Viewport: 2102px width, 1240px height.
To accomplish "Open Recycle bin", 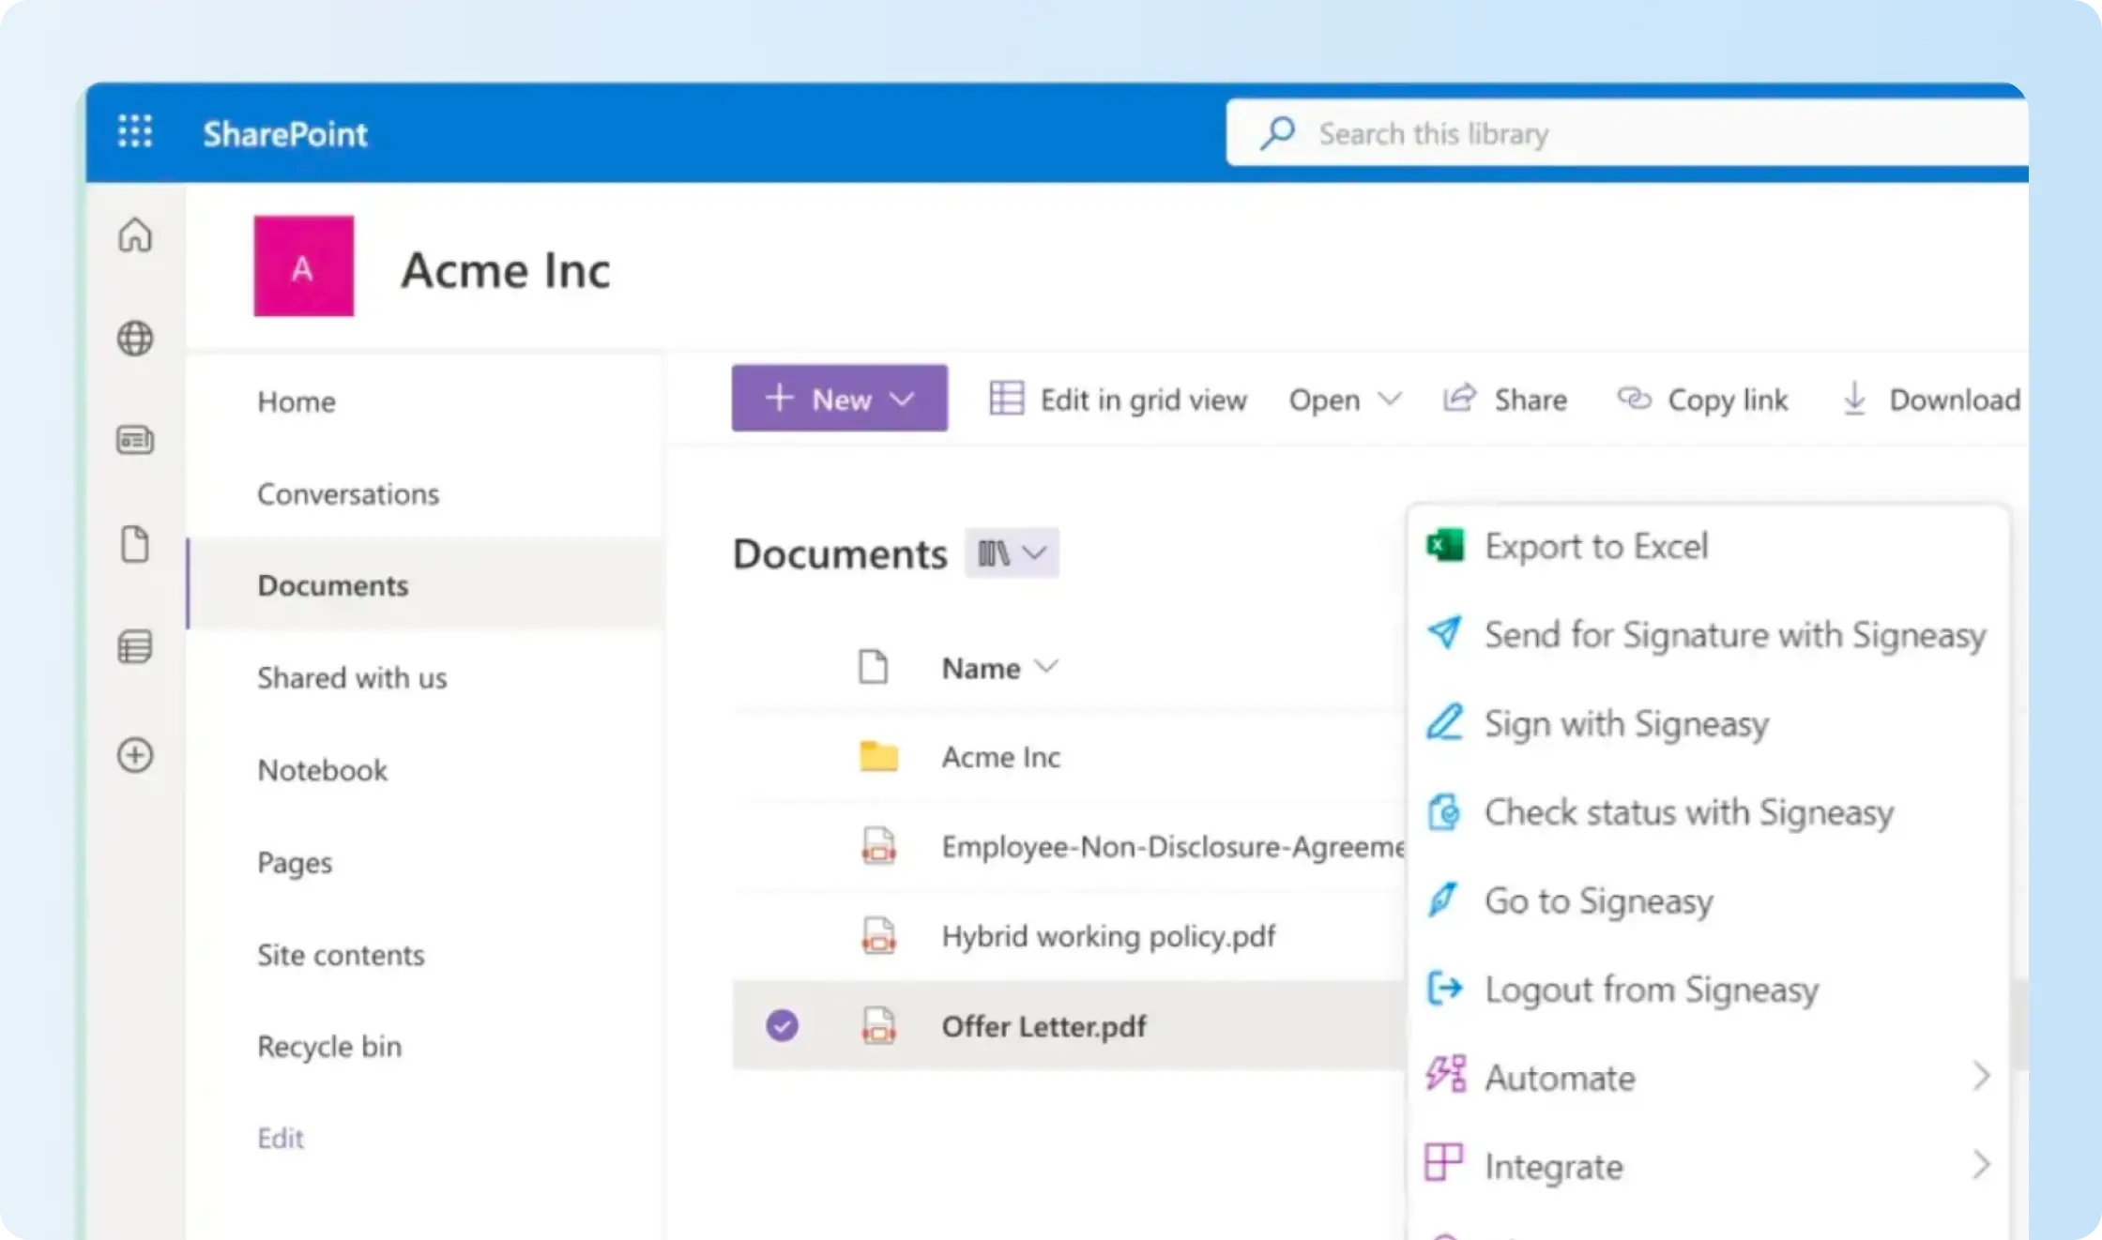I will (329, 1046).
